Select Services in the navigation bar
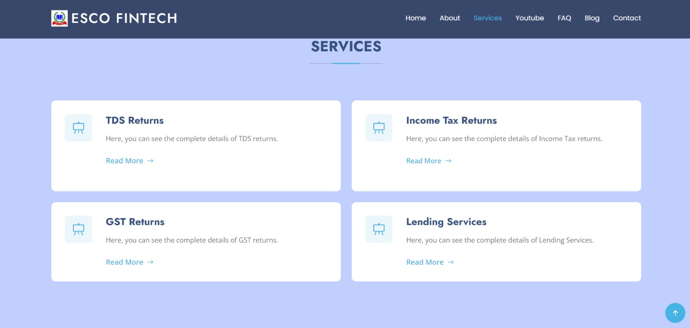 (487, 18)
